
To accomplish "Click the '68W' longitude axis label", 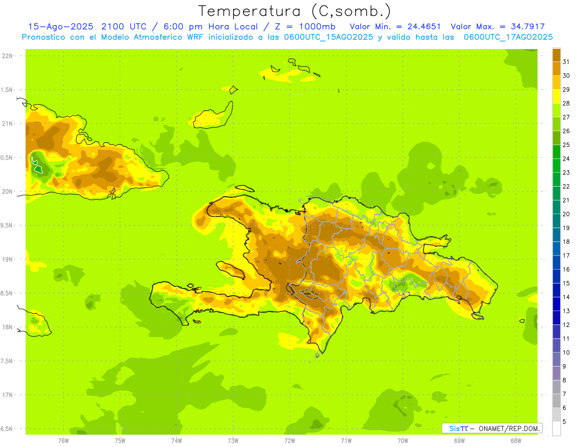I will (x=516, y=440).
